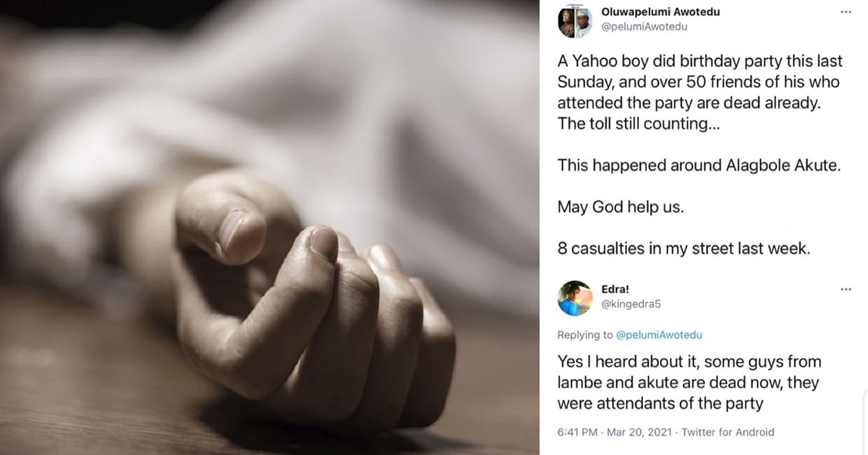Open the photo of the hand on floor

point(270,227)
